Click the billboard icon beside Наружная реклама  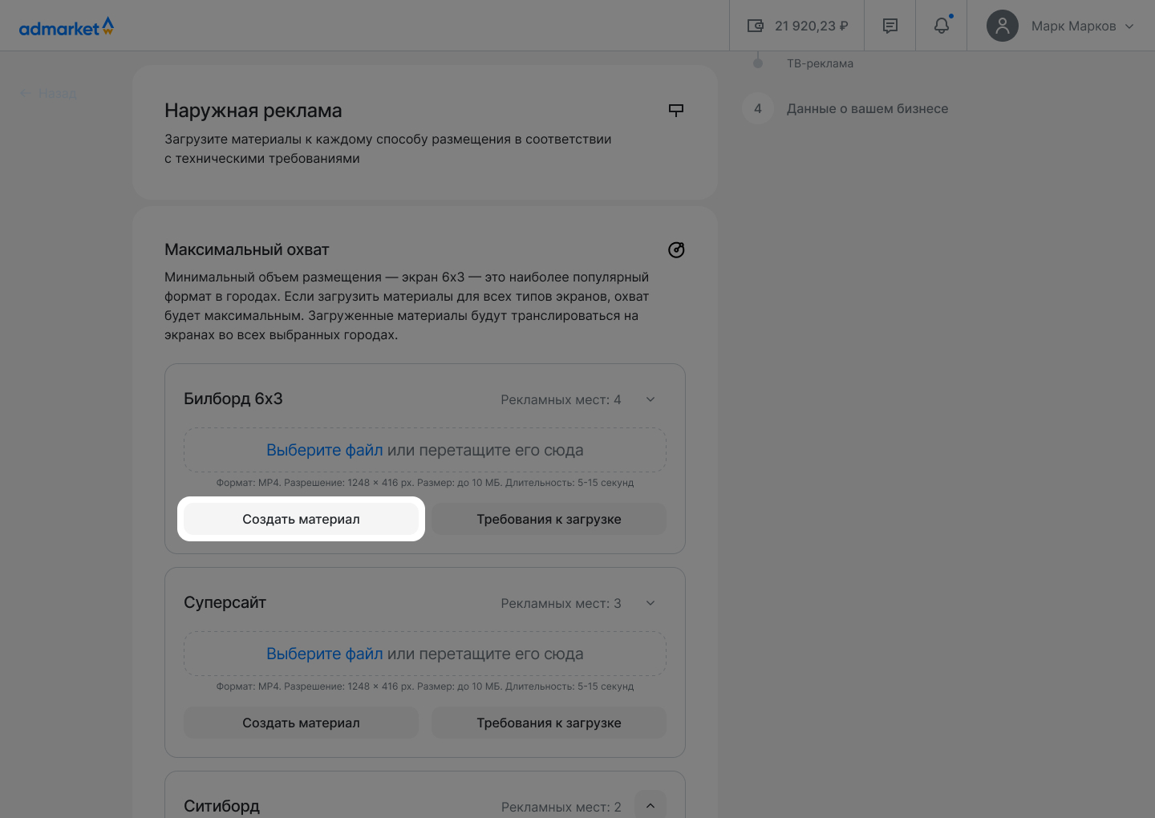676,110
